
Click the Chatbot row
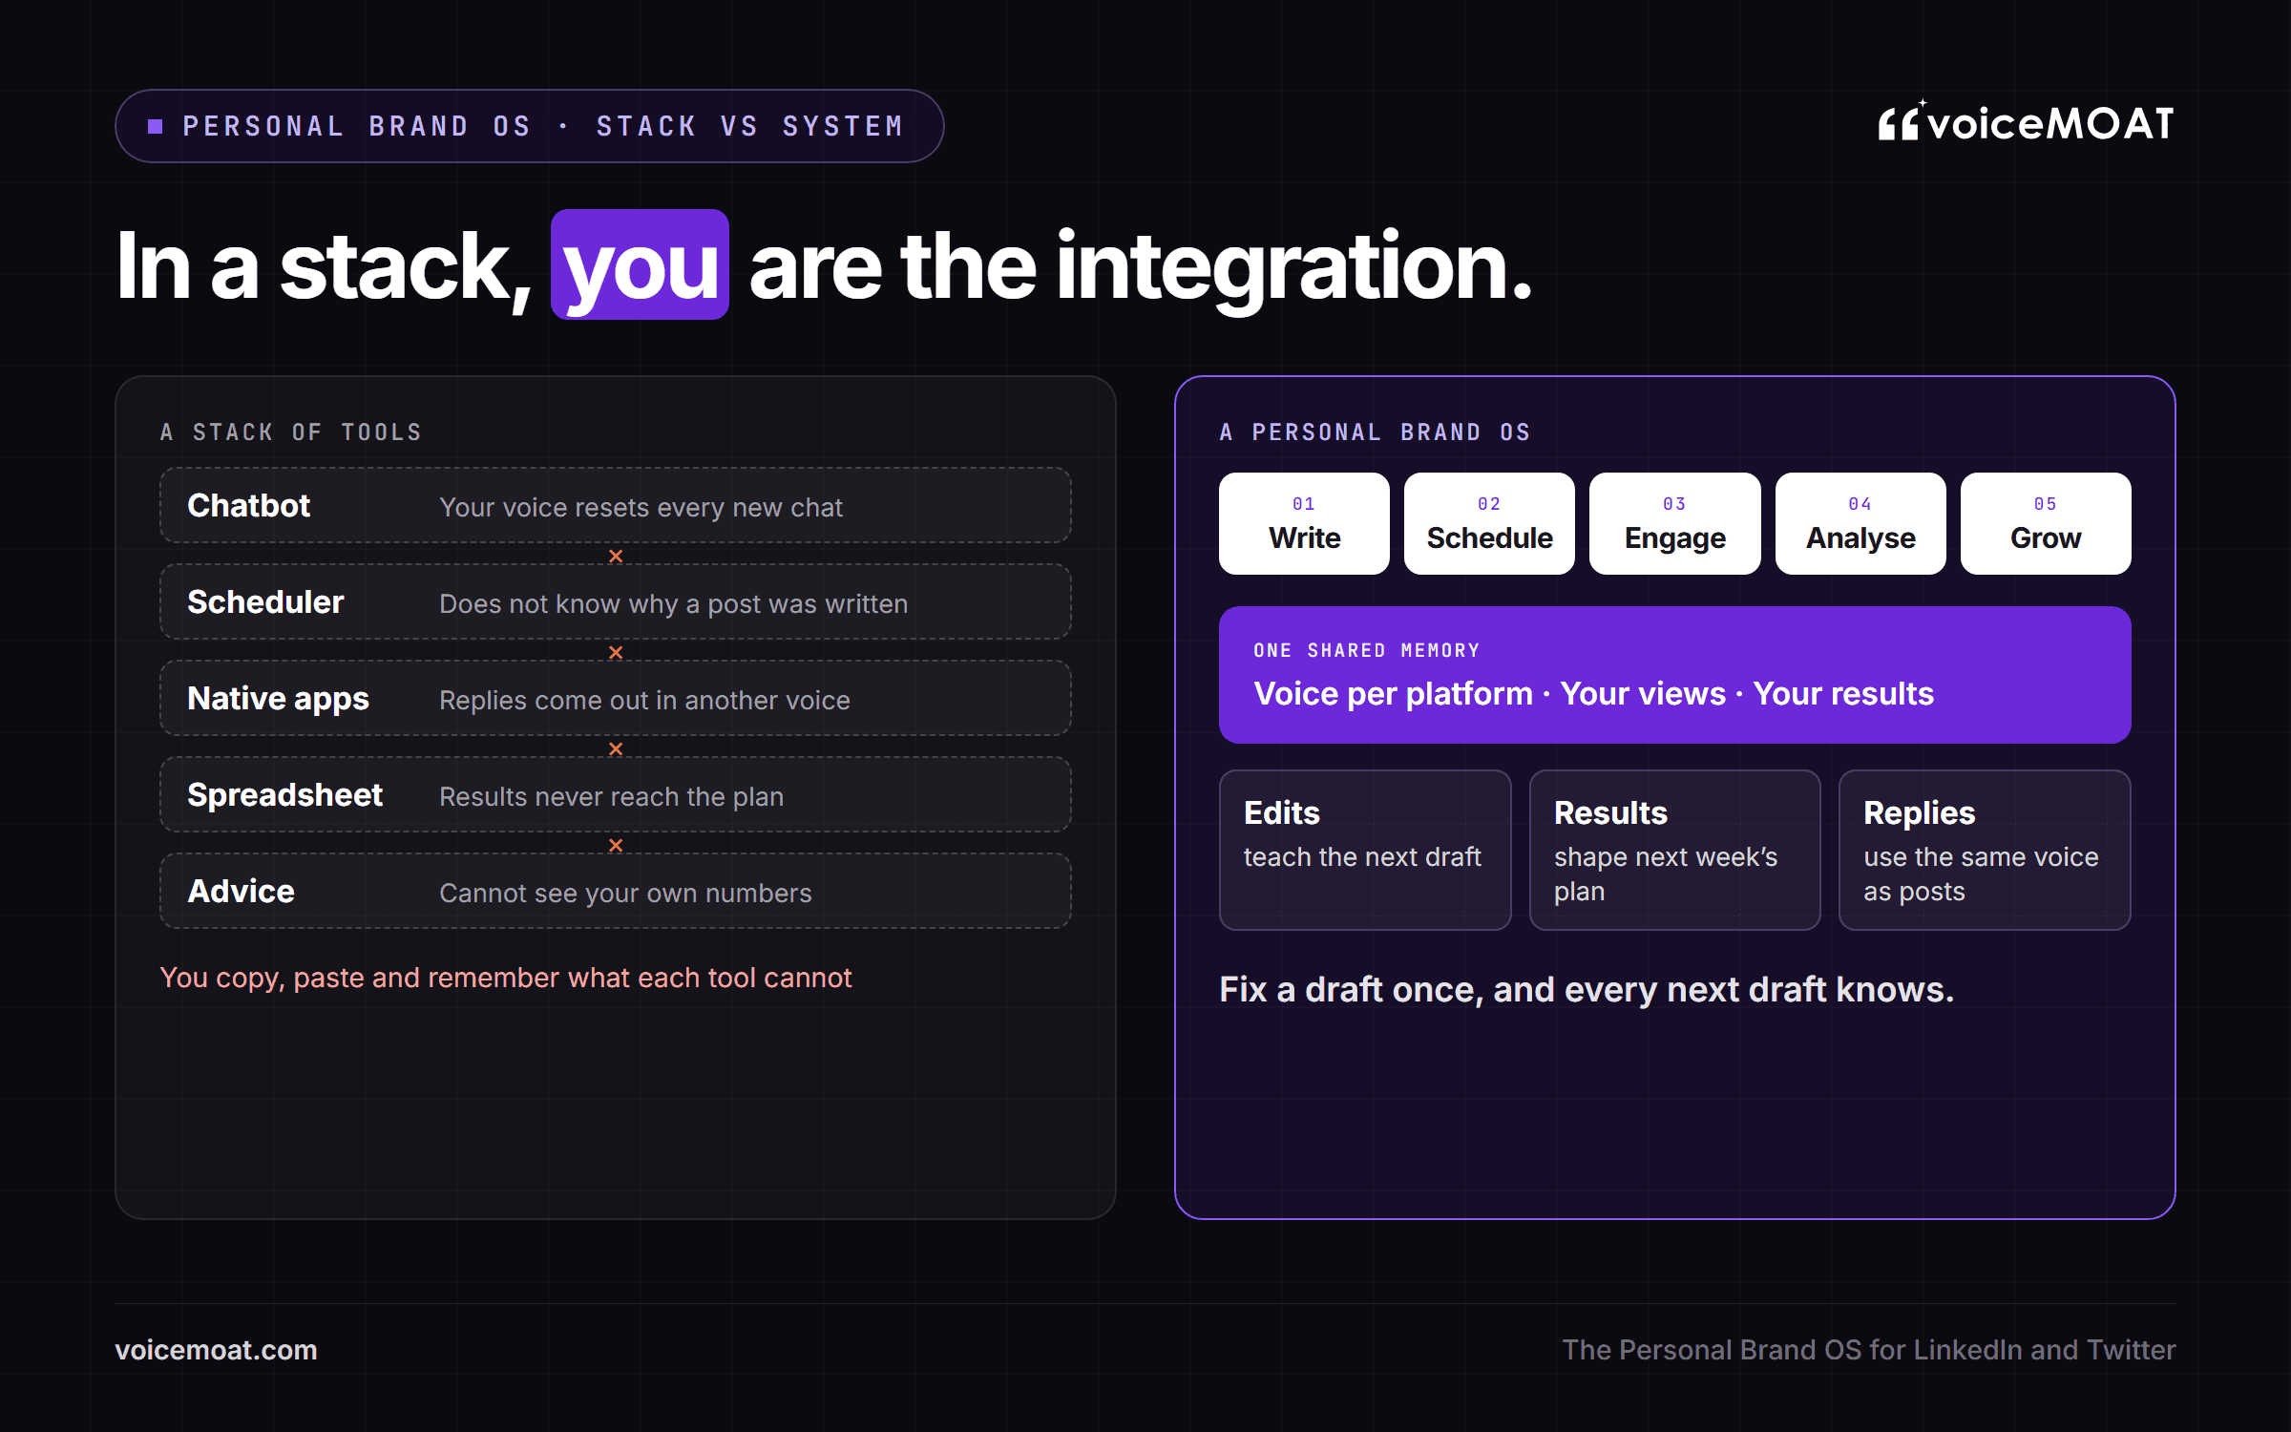[616, 505]
